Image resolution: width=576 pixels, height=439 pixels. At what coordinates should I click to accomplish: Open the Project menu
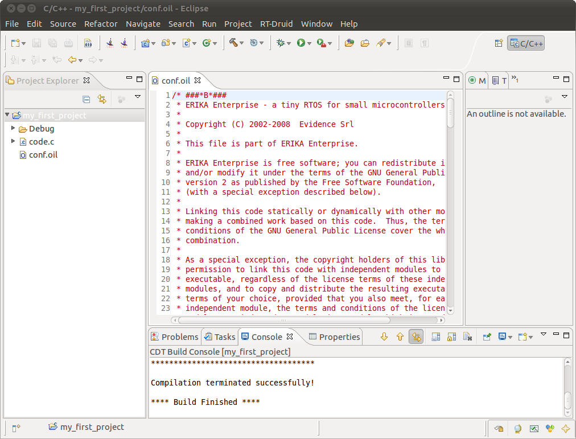click(238, 24)
